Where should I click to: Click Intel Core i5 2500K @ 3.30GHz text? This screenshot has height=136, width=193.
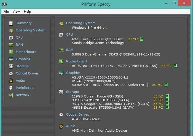pos(97,39)
